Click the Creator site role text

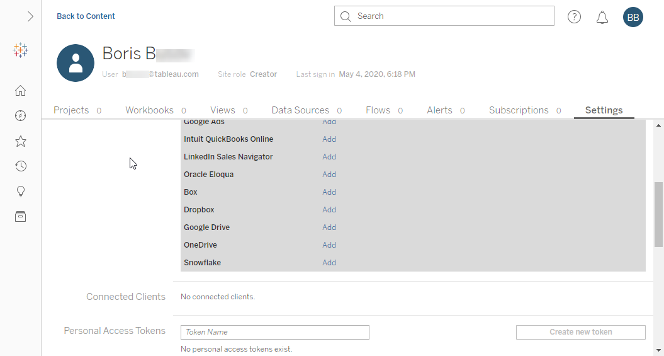point(264,74)
